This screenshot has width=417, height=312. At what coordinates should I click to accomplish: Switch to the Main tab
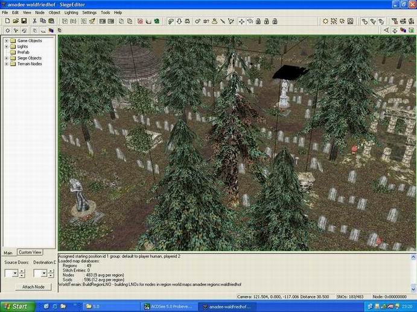click(8, 252)
